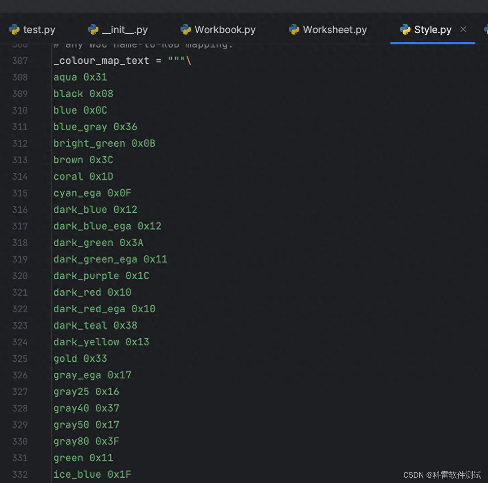The height and width of the screenshot is (483, 488).
Task: Place cursor on _colour_map_text assignment line
Action: [122, 61]
